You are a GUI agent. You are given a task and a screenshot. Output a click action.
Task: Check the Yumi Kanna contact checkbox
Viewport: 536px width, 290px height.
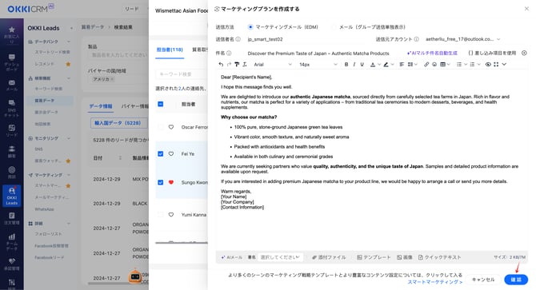tap(161, 215)
